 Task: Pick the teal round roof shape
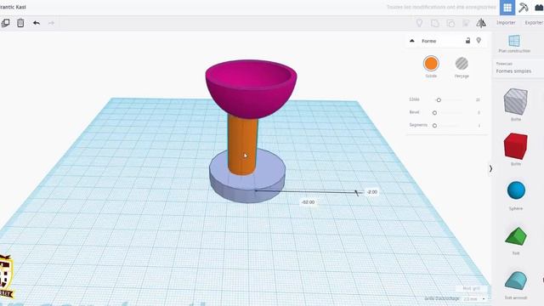pos(516,280)
